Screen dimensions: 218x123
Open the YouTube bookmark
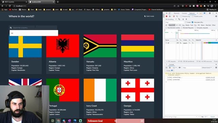pos(13,10)
